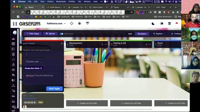Reload the page in Chrome
This screenshot has width=200, height=112.
(22, 12)
